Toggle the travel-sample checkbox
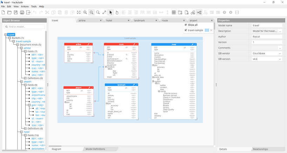 (x=186, y=30)
